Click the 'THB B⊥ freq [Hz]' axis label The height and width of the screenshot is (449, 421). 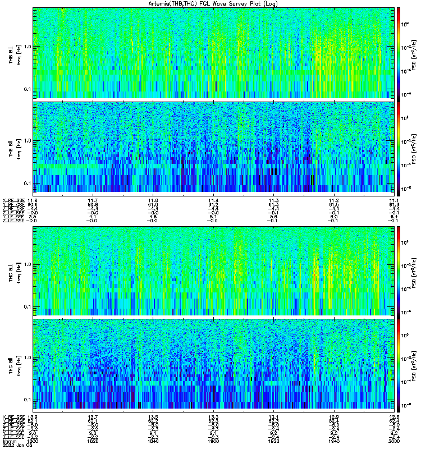15,54
